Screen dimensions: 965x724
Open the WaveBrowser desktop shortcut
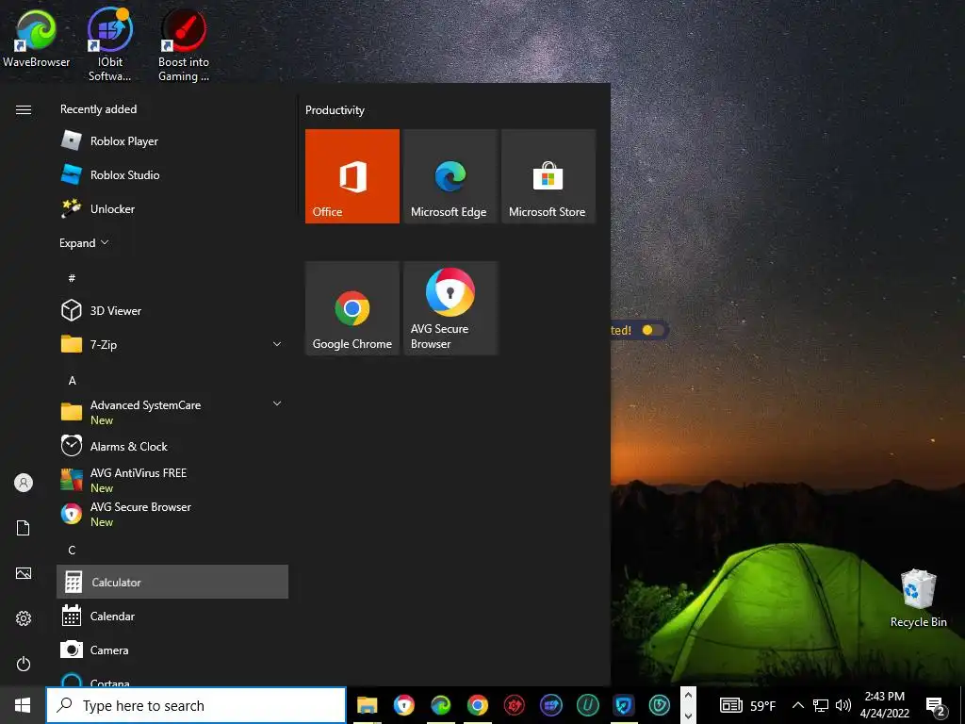point(37,37)
